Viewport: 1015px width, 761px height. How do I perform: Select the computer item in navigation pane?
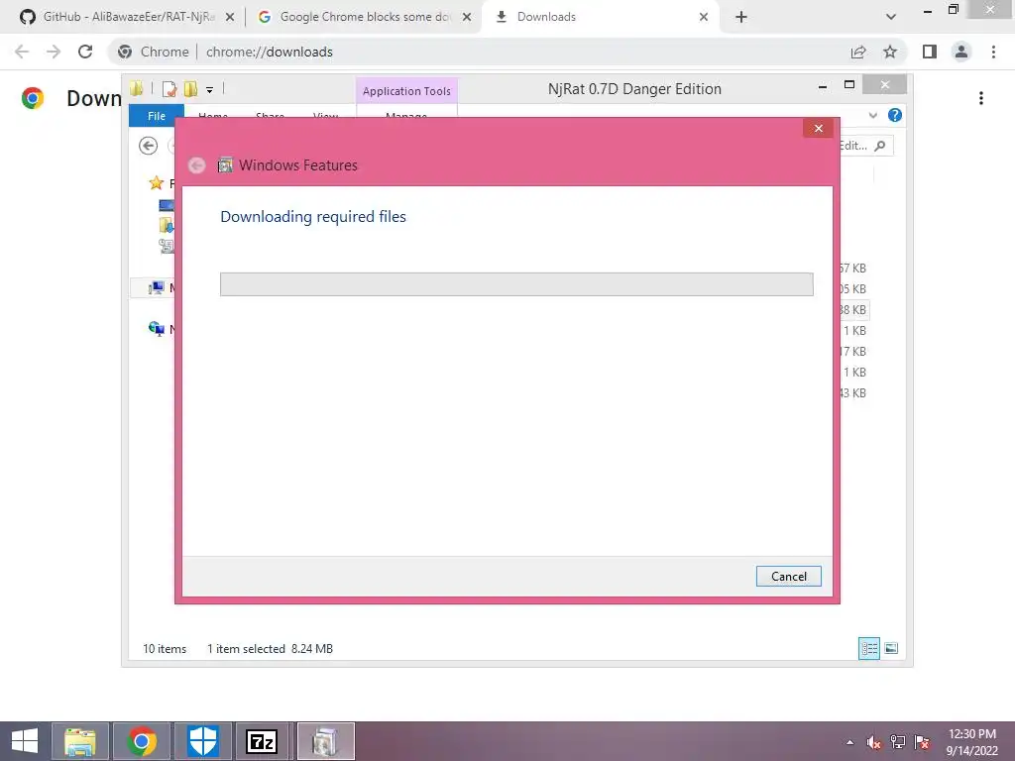(x=156, y=287)
